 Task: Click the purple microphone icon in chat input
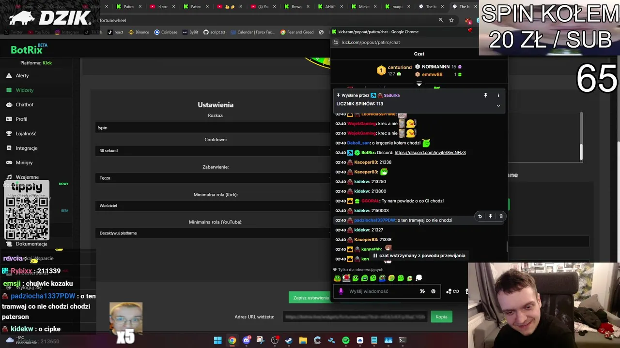point(341,291)
